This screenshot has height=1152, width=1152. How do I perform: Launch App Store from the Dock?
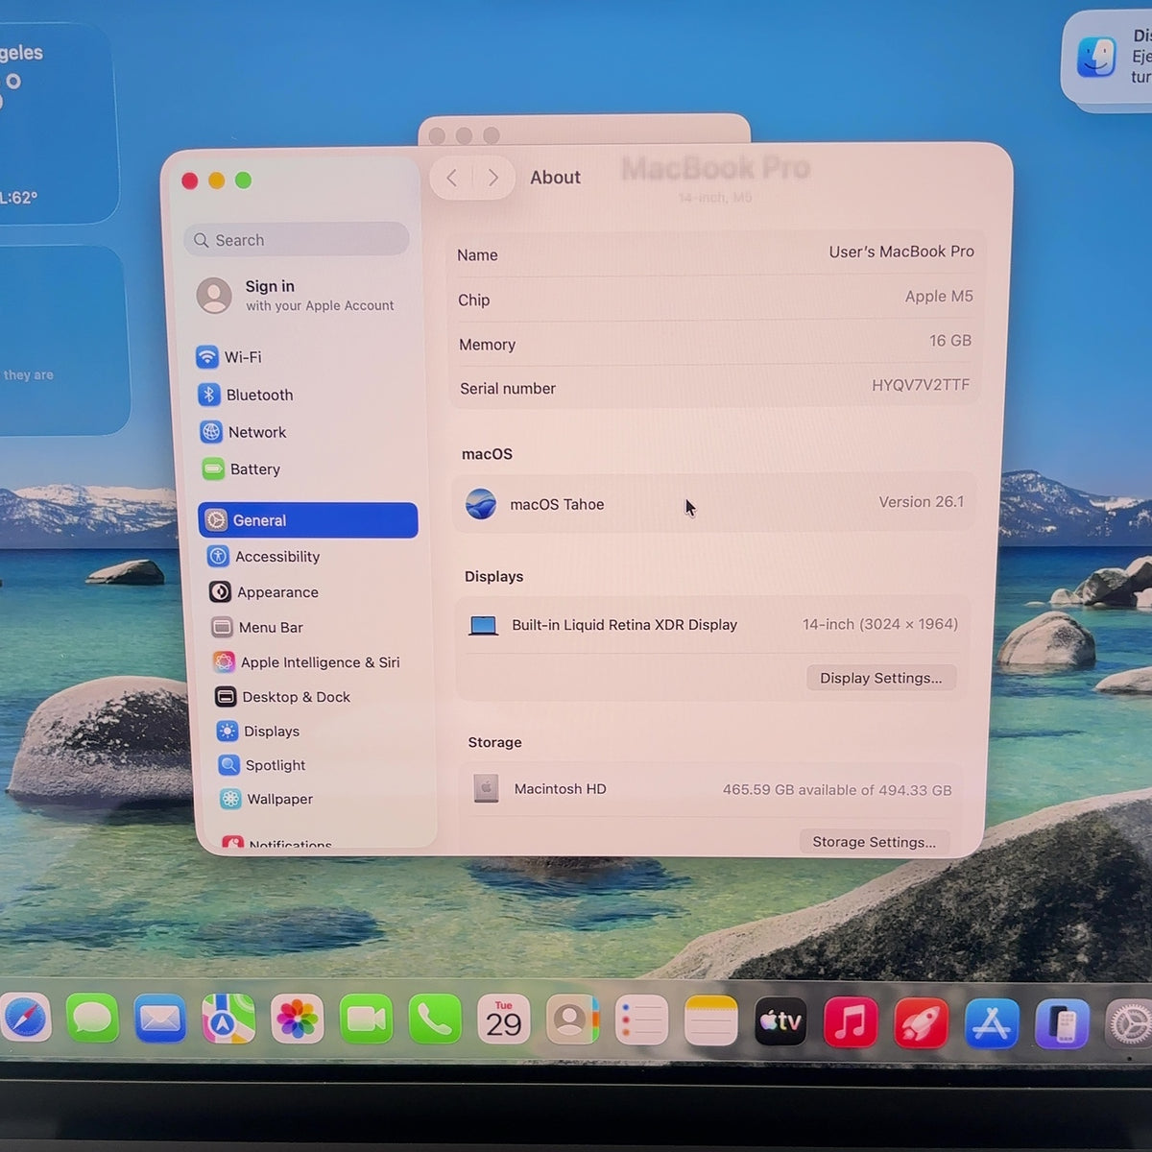pyautogui.click(x=992, y=1024)
